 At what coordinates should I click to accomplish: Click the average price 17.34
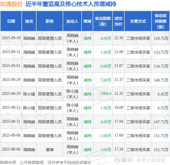[x=119, y=149]
